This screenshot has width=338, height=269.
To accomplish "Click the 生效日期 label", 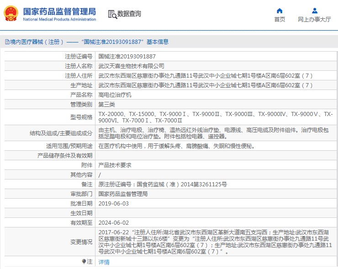I will (81, 213).
